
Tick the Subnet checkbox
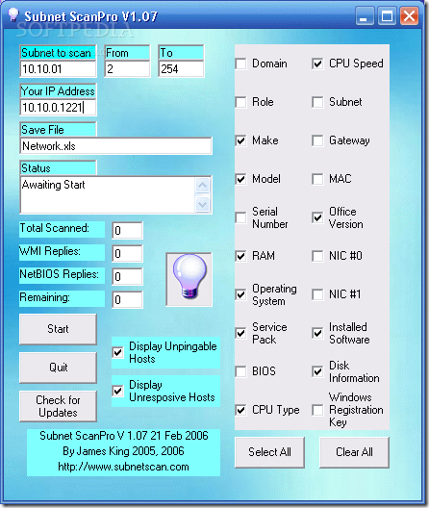[x=317, y=102]
